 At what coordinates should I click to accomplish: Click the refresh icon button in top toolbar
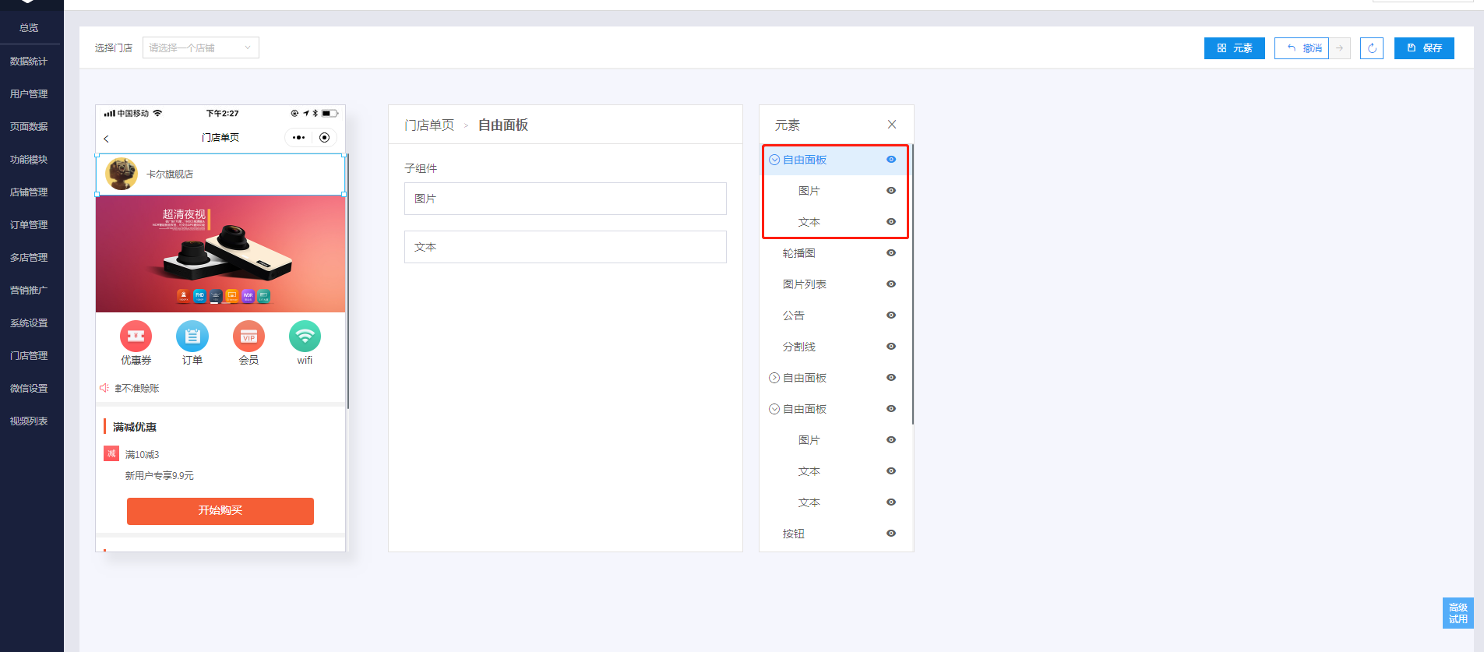pyautogui.click(x=1371, y=48)
